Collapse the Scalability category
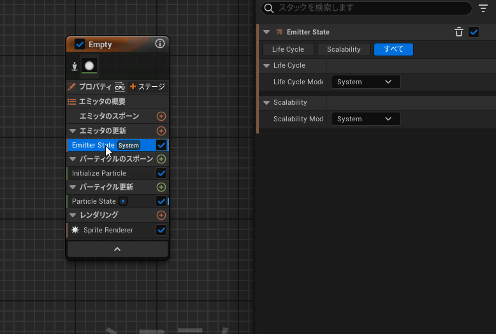The image size is (496, 334). 266,103
